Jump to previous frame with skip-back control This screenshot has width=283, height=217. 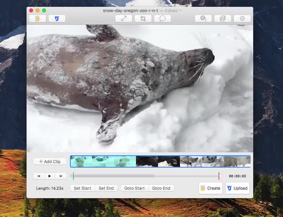coord(39,176)
